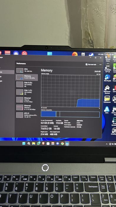Open Brave browser from the taskbar
116x207 pixels.
(43, 143)
